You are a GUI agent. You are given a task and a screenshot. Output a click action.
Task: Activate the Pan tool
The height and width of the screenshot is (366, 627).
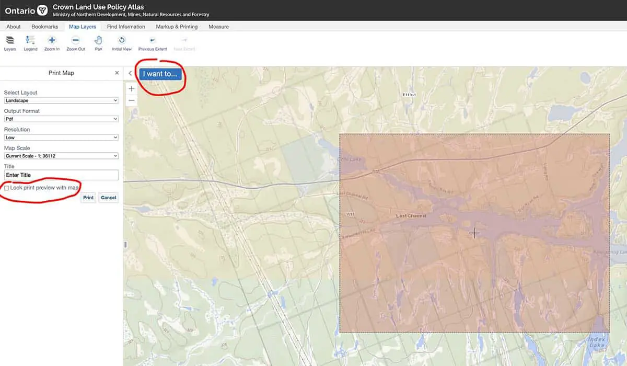98,43
